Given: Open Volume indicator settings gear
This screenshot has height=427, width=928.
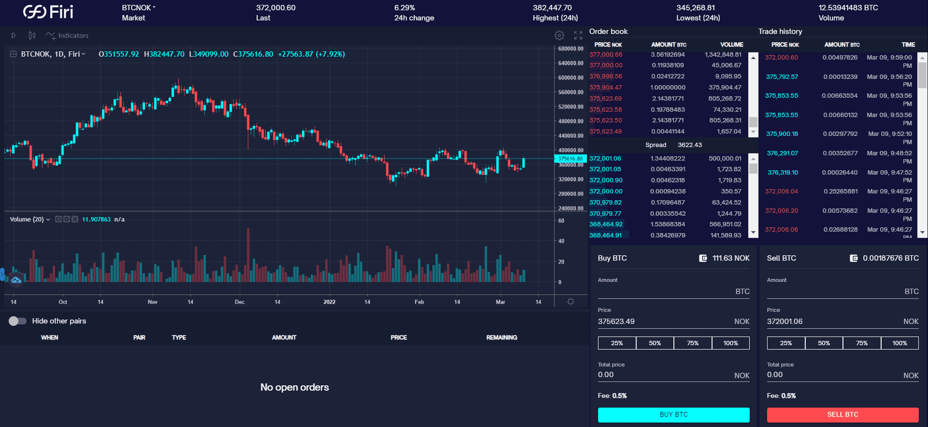Looking at the screenshot, I should [67, 219].
